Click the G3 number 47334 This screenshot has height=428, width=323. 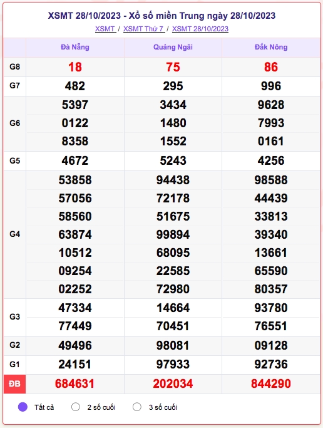[x=75, y=308]
